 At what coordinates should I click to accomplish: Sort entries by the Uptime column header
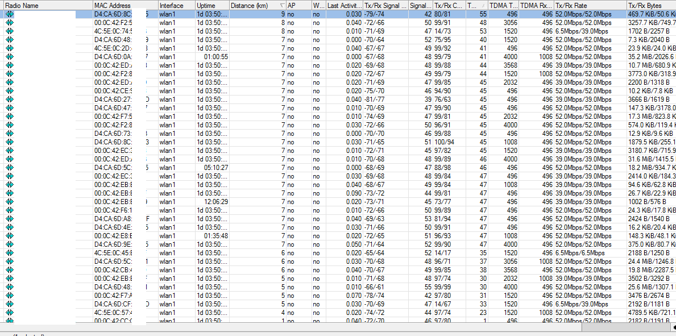[x=208, y=5]
